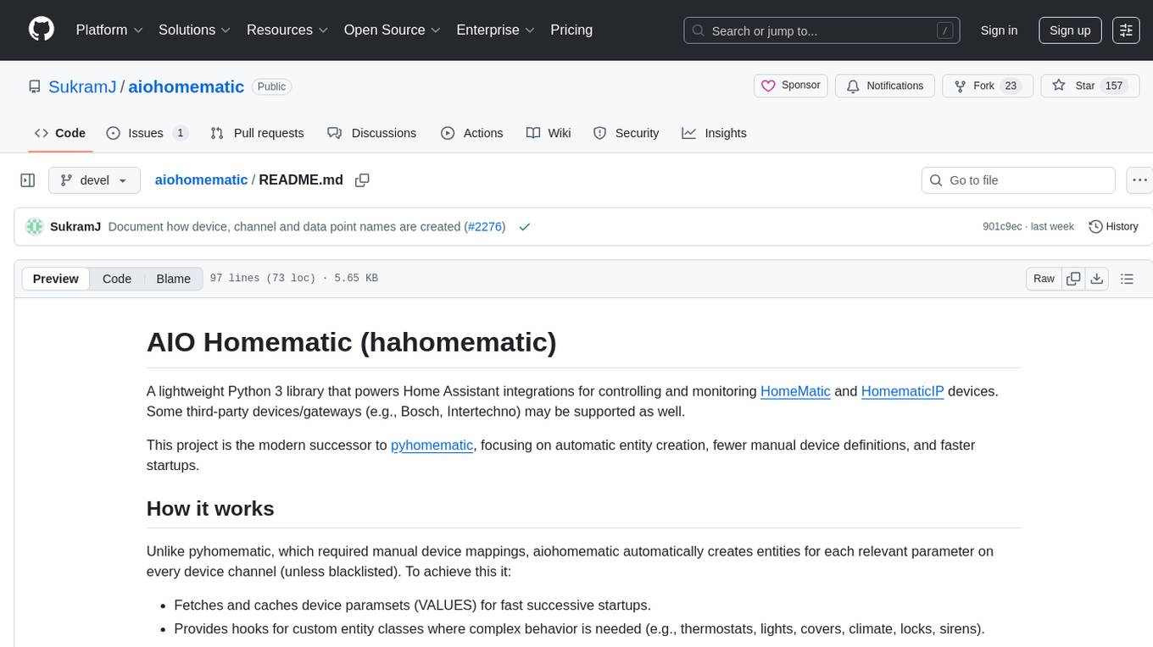The width and height of the screenshot is (1153, 647).
Task: Open the SukramJ owner link
Action: coord(82,86)
